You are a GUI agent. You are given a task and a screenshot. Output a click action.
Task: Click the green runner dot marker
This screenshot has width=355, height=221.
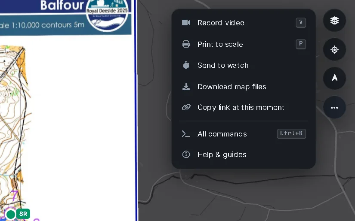pos(10,214)
